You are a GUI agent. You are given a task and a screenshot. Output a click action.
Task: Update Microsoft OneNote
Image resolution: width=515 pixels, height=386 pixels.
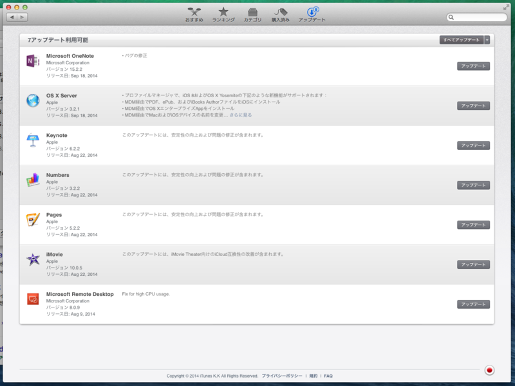473,66
